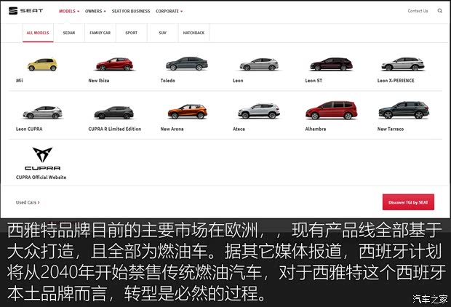Select the ALL MODELS tab

[38, 33]
